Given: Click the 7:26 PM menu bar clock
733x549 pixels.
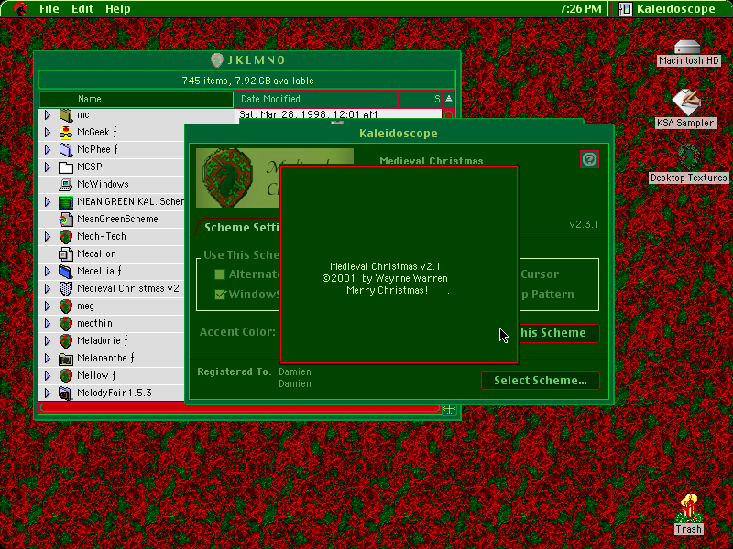Looking at the screenshot, I should pyautogui.click(x=580, y=8).
